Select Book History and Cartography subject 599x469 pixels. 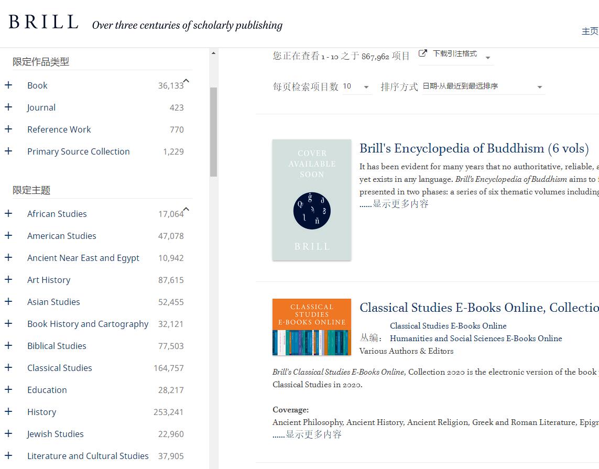[x=88, y=324]
